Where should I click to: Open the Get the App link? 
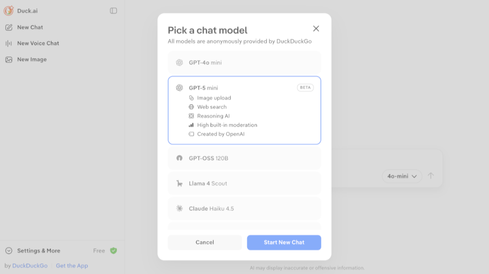click(x=72, y=265)
